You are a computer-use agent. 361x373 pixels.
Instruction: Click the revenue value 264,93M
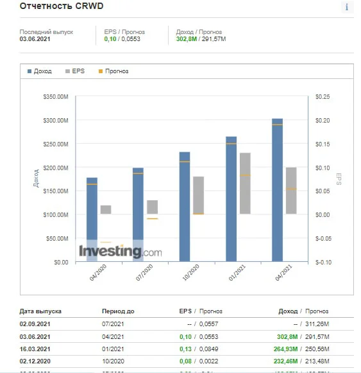(x=285, y=349)
